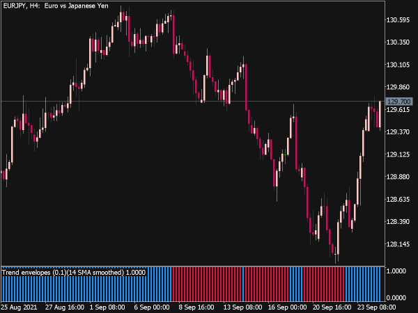Viewport: 418px width, 313px height.
Task: Click the horizontal bid price line
Action: 193,101
